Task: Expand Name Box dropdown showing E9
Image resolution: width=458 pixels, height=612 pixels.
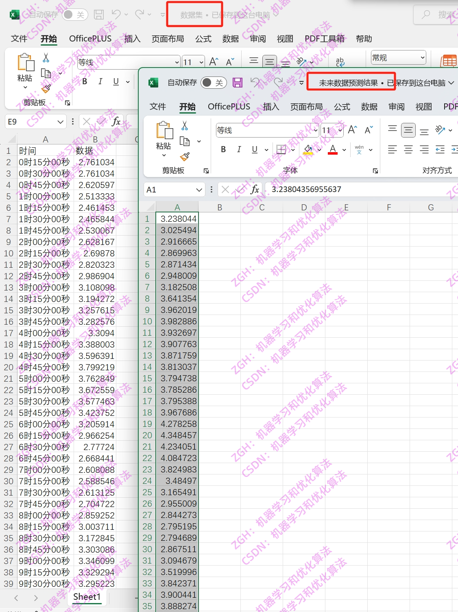Action: pos(60,122)
